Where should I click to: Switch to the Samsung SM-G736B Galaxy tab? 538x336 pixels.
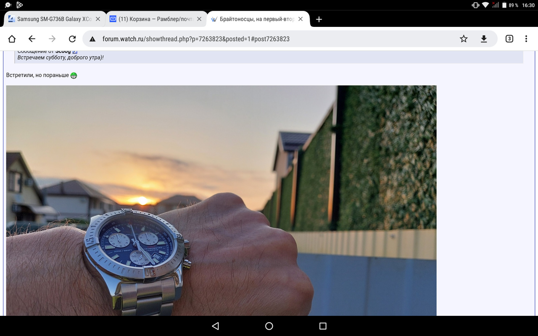point(54,19)
